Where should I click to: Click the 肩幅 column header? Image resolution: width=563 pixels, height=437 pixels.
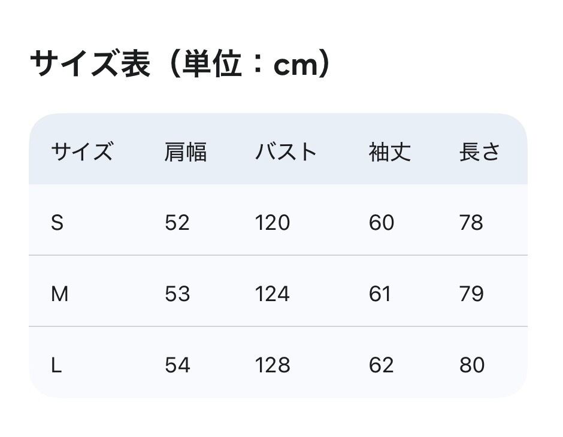pyautogui.click(x=185, y=152)
